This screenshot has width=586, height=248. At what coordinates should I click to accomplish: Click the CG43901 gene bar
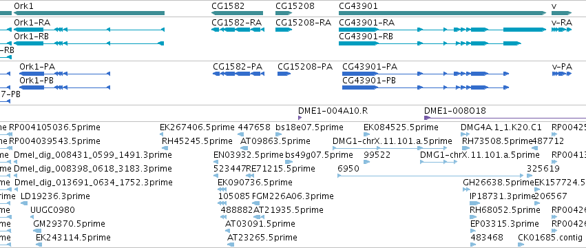[x=443, y=13]
